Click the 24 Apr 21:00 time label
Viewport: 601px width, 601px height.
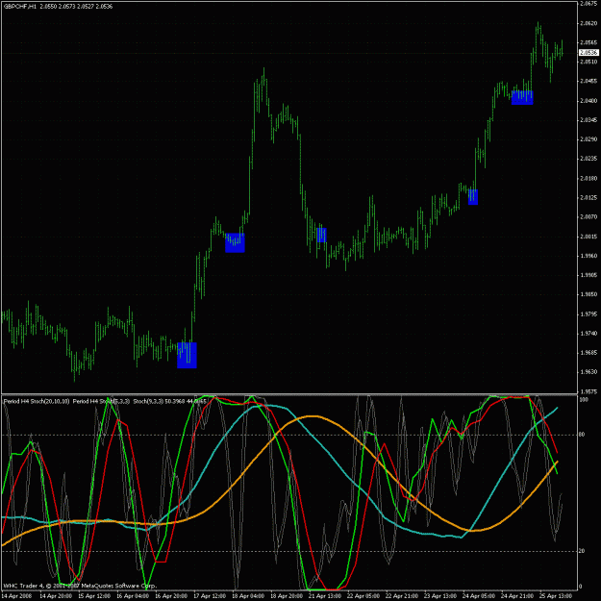coord(516,596)
